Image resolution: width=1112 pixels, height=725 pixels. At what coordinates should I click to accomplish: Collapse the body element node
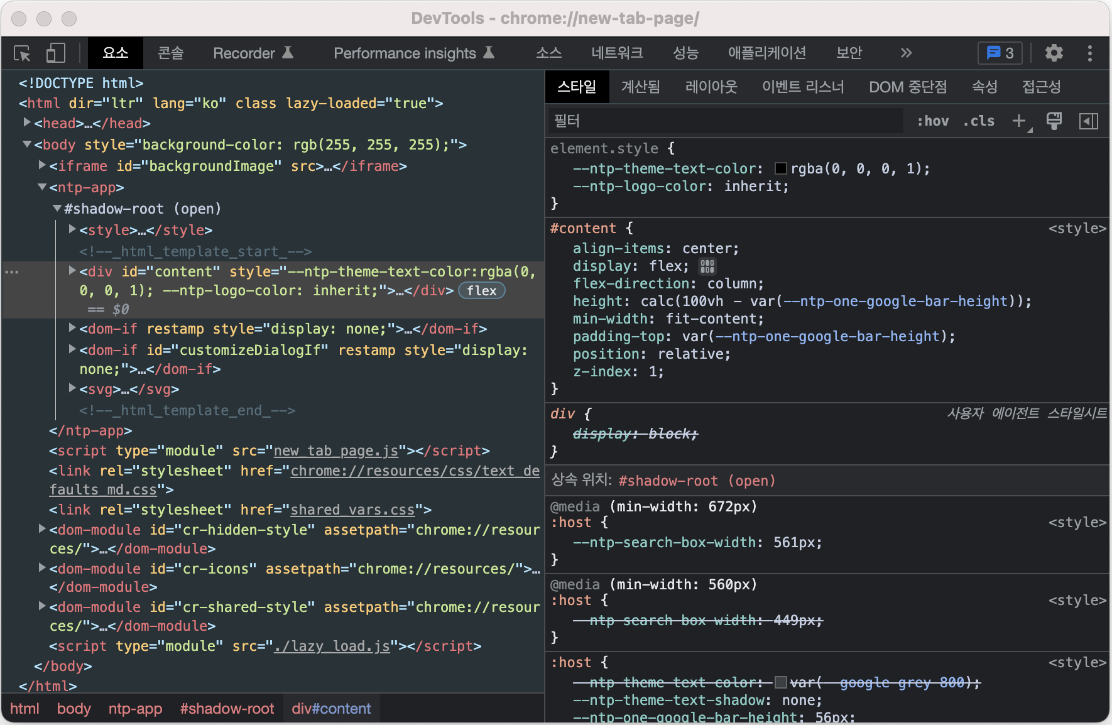pyautogui.click(x=27, y=144)
